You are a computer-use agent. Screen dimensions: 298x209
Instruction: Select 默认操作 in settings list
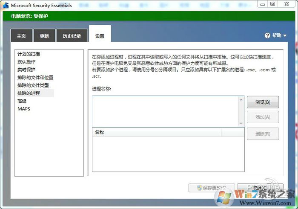click(26, 62)
